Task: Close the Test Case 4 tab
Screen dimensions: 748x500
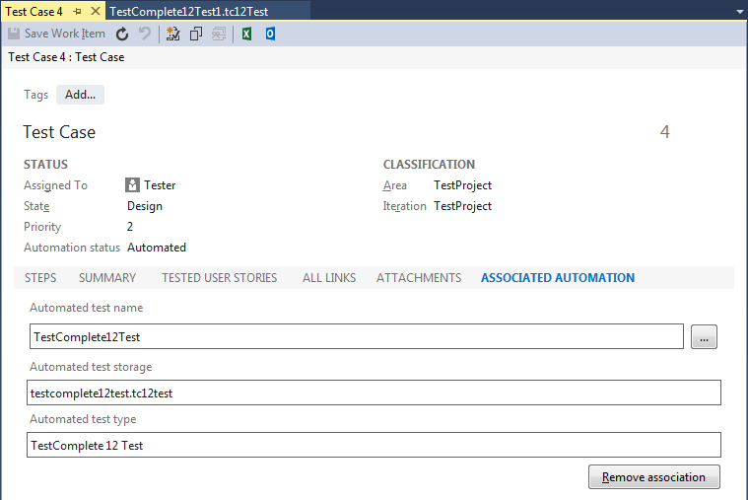Action: coord(96,11)
